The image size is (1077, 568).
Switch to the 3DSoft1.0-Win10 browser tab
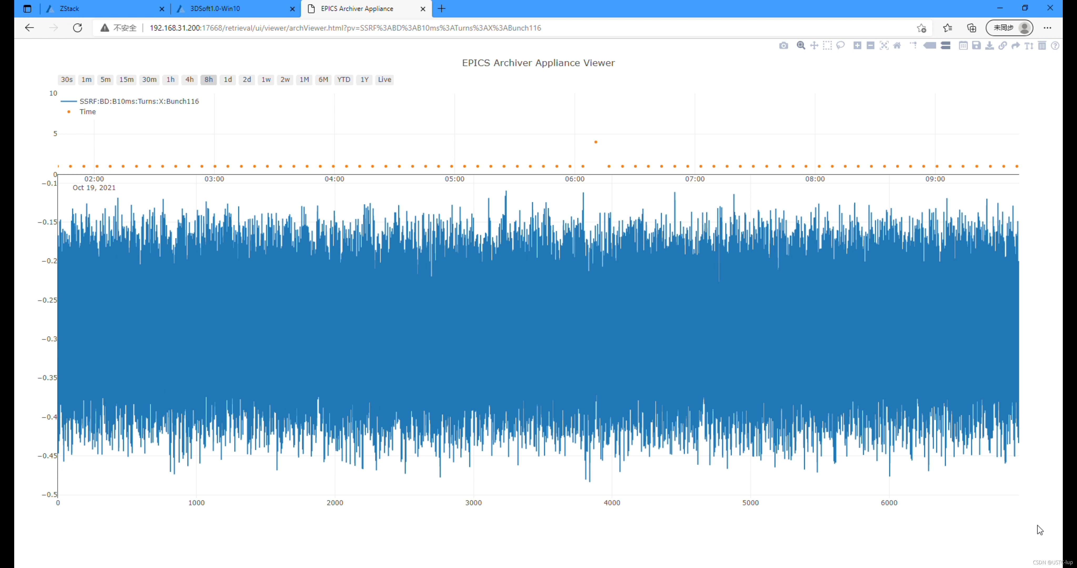click(x=215, y=8)
